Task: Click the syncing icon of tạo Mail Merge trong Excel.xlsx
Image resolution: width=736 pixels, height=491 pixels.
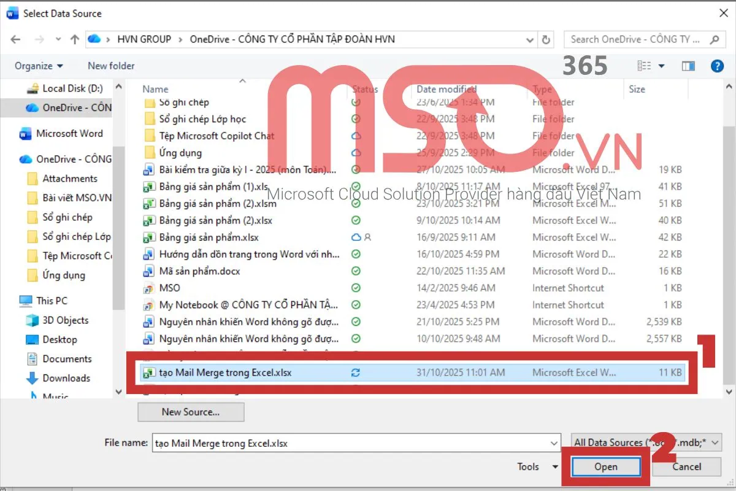Action: (x=356, y=372)
